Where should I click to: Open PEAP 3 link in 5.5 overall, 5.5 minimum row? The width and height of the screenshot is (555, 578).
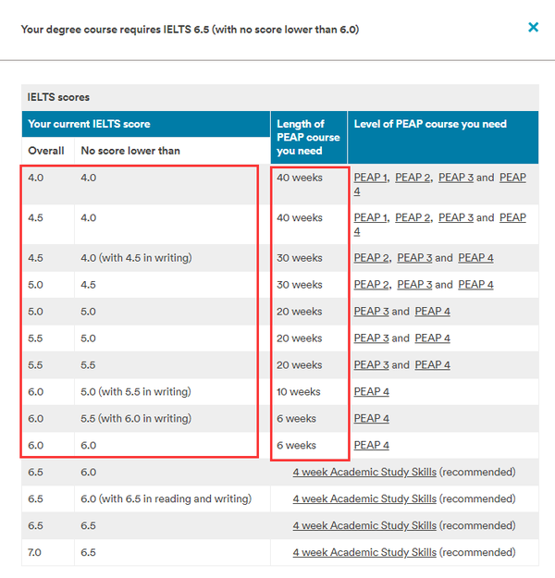click(x=371, y=365)
